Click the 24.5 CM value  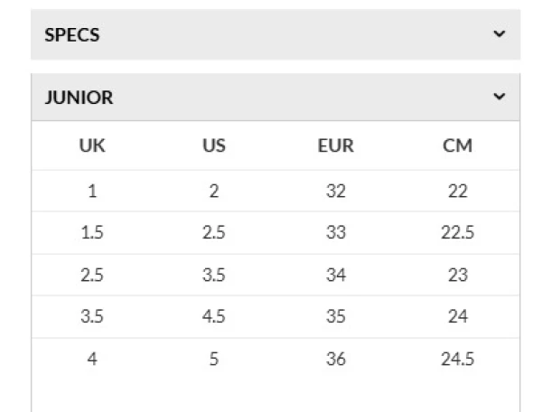click(458, 359)
